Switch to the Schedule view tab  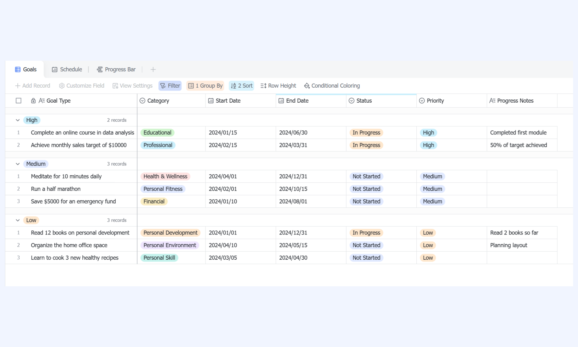(x=67, y=69)
